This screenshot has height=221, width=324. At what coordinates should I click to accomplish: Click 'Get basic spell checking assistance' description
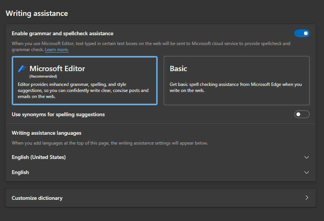236,87
